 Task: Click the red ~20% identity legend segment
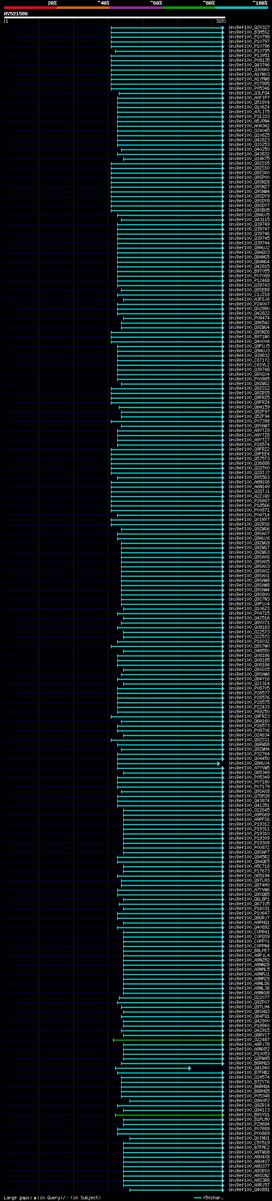(x=30, y=8)
